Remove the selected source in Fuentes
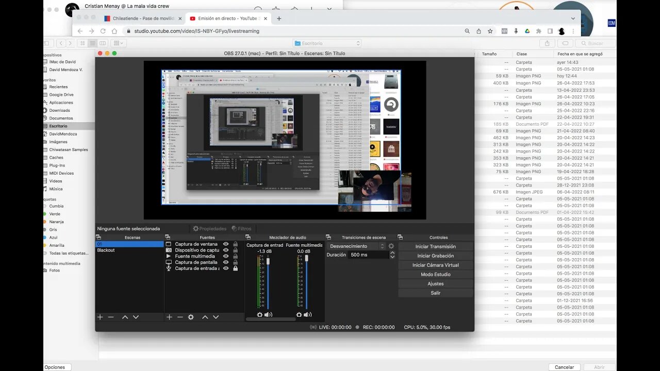This screenshot has height=371, width=660. click(x=180, y=317)
